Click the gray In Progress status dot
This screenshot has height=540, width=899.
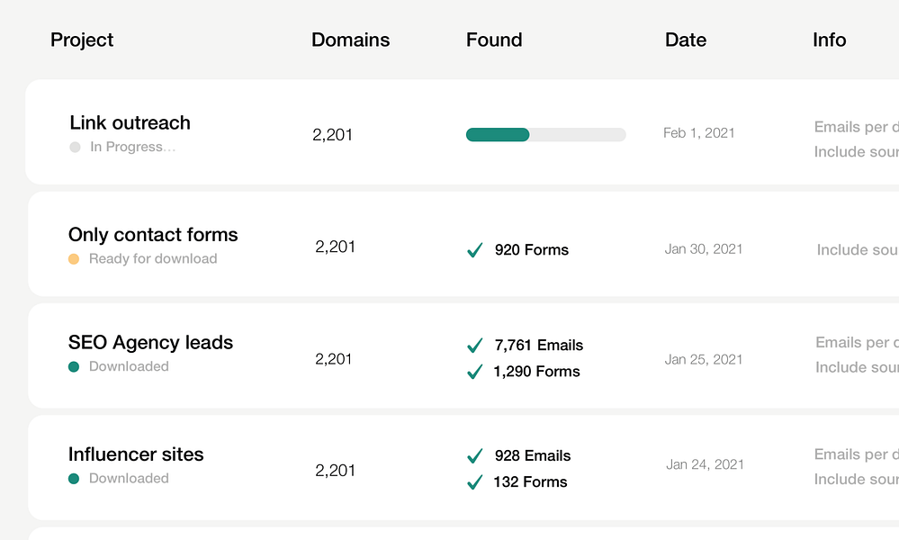tap(76, 147)
